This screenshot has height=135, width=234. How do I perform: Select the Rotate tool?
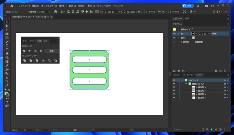[x=7, y=50]
